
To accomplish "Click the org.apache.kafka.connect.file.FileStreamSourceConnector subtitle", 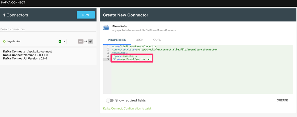I will pyautogui.click(x=144, y=30).
